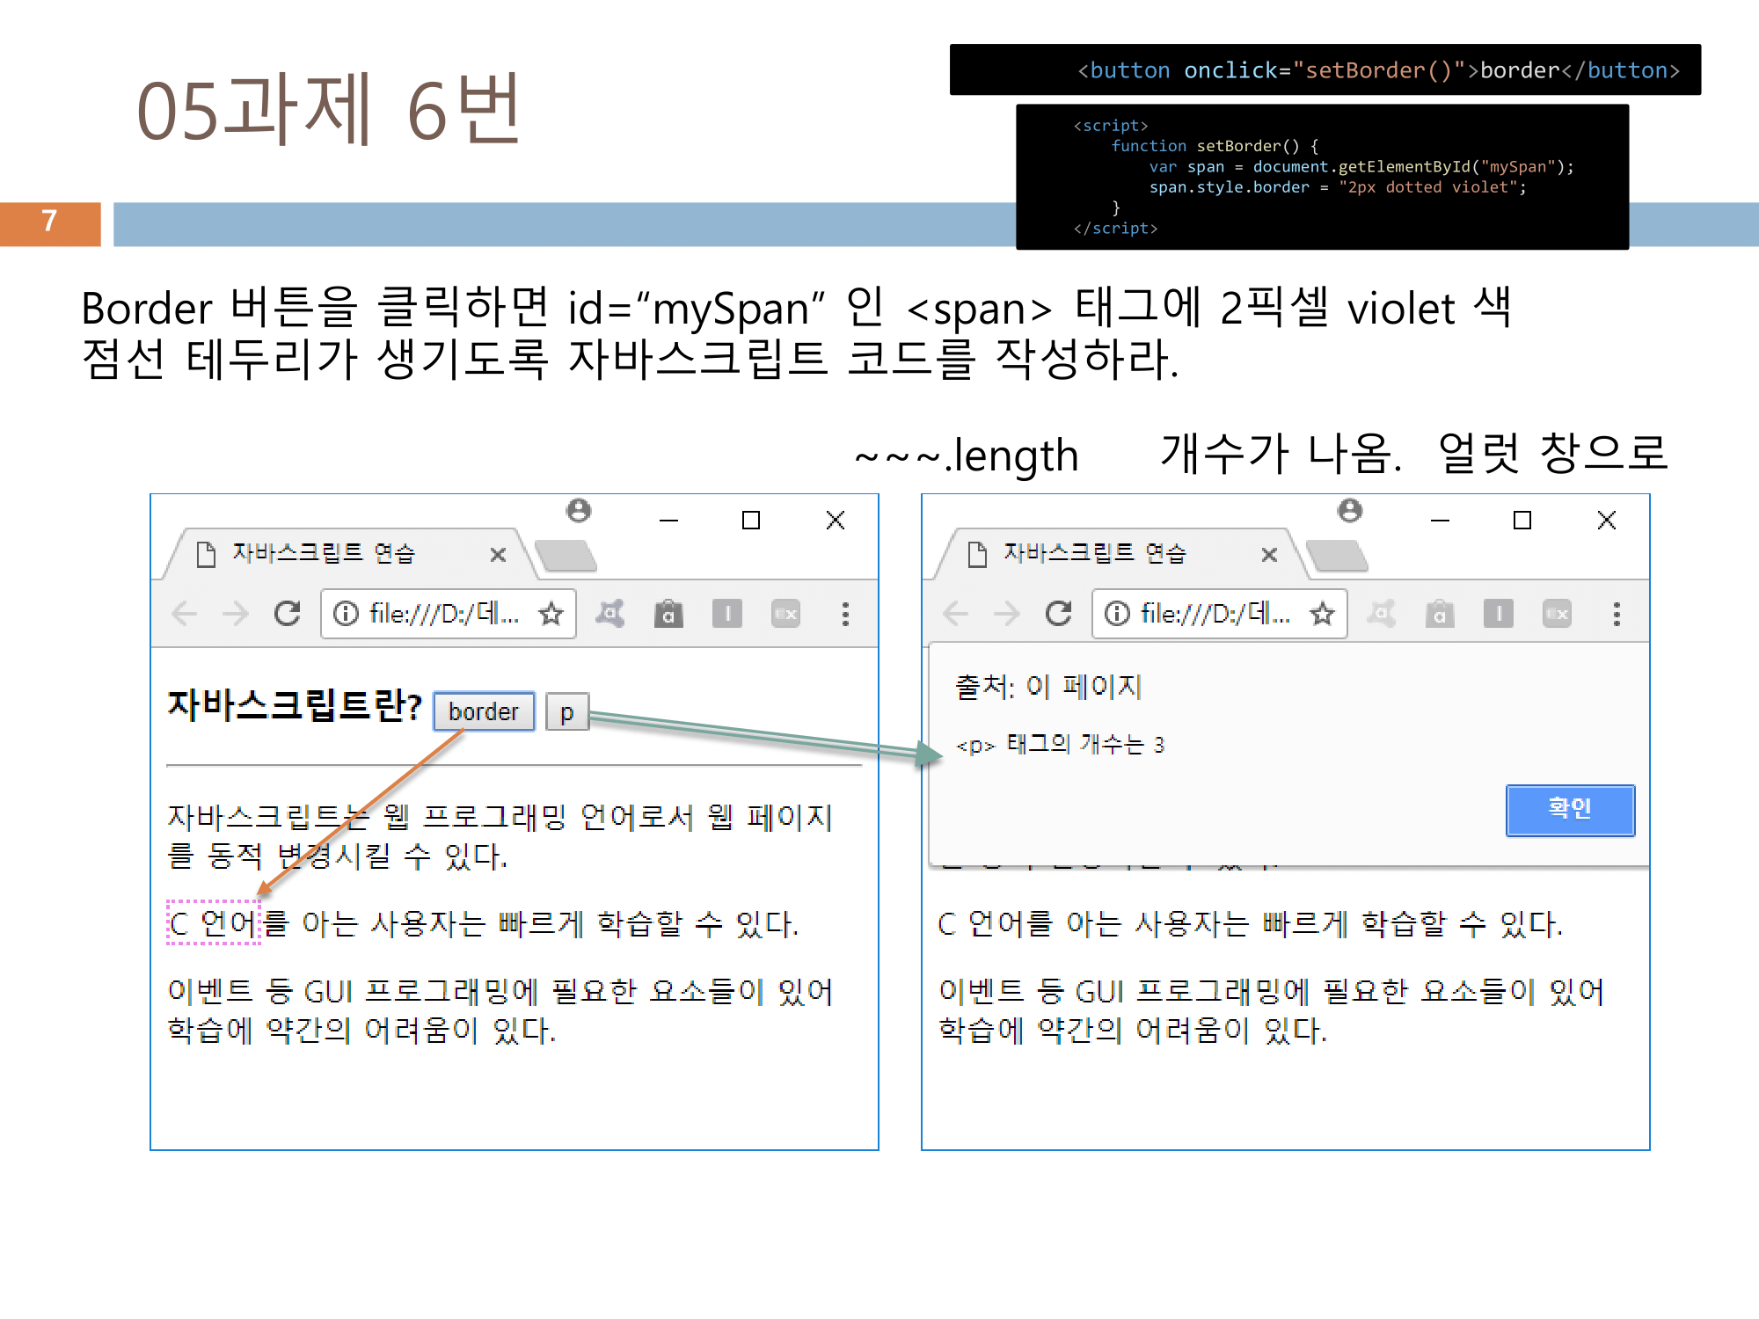Click the profile avatar icon in right browser
The height and width of the screenshot is (1319, 1759).
point(1350,511)
